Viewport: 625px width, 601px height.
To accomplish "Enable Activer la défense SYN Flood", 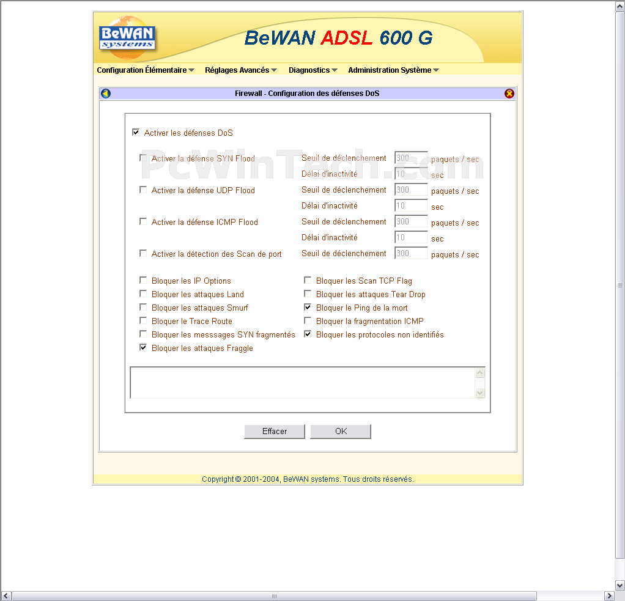I will click(x=143, y=158).
